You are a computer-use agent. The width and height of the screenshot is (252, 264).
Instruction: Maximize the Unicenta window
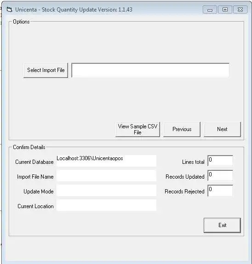click(225, 9)
